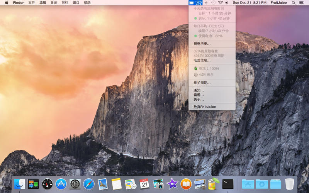The height and width of the screenshot is (193, 309).
Task: Open the Downloads folder stack
Action: point(262,184)
